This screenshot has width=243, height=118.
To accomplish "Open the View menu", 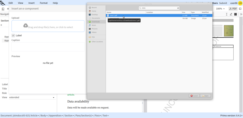I will (x=20, y=3).
